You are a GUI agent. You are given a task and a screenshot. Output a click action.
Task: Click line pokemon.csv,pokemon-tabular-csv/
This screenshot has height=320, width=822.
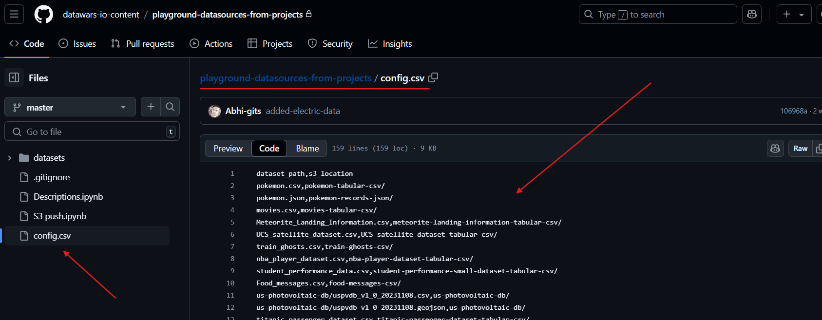[320, 186]
